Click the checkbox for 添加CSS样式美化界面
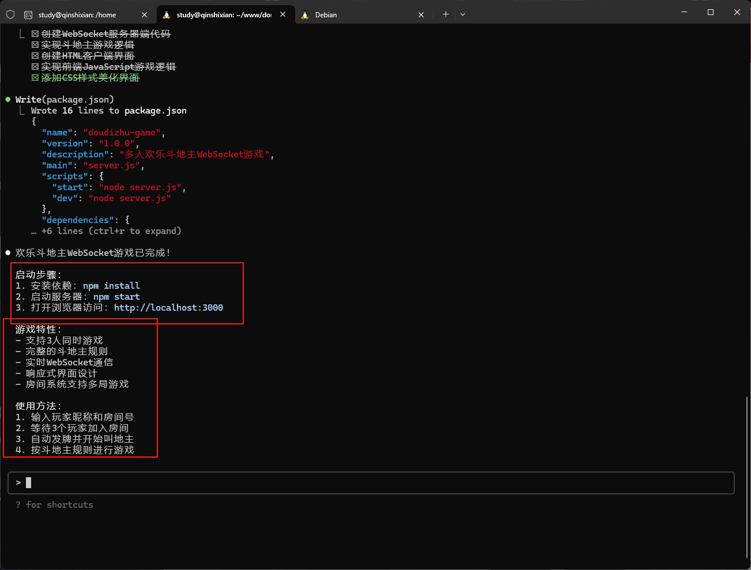 35,77
